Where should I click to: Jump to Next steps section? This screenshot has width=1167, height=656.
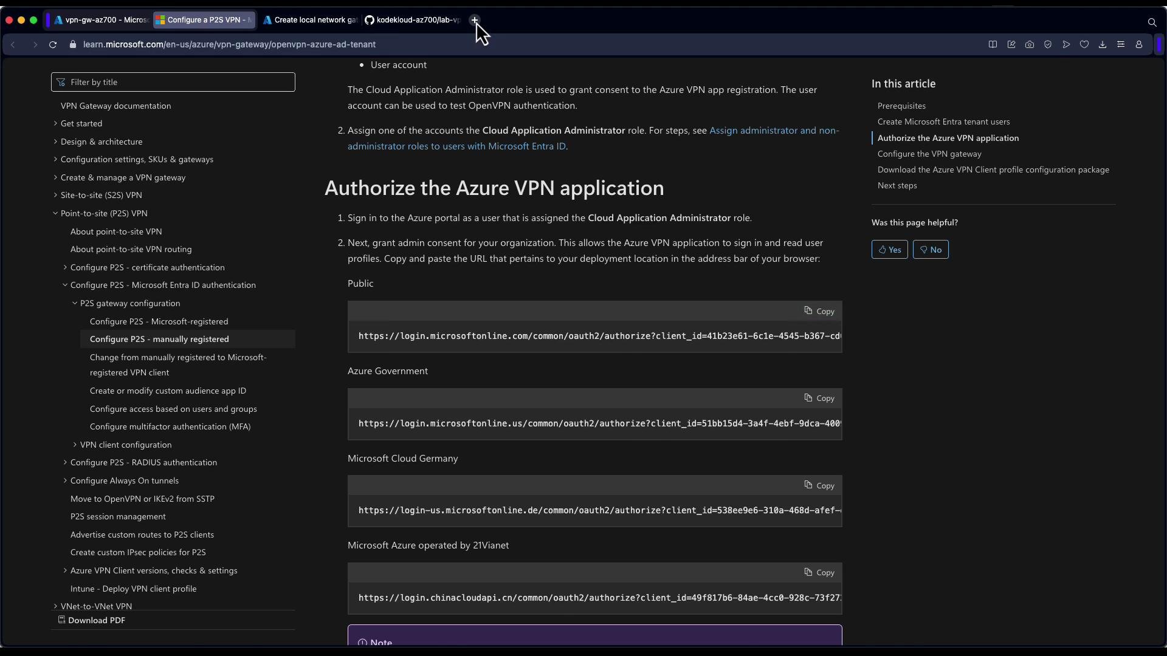(x=897, y=185)
